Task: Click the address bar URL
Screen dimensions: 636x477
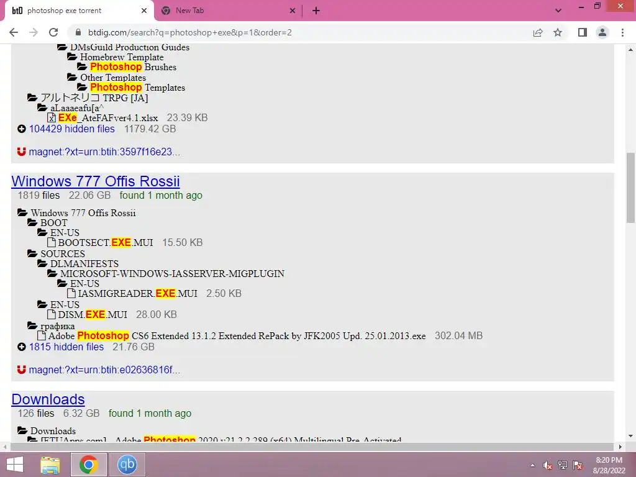Action: pyautogui.click(x=190, y=32)
